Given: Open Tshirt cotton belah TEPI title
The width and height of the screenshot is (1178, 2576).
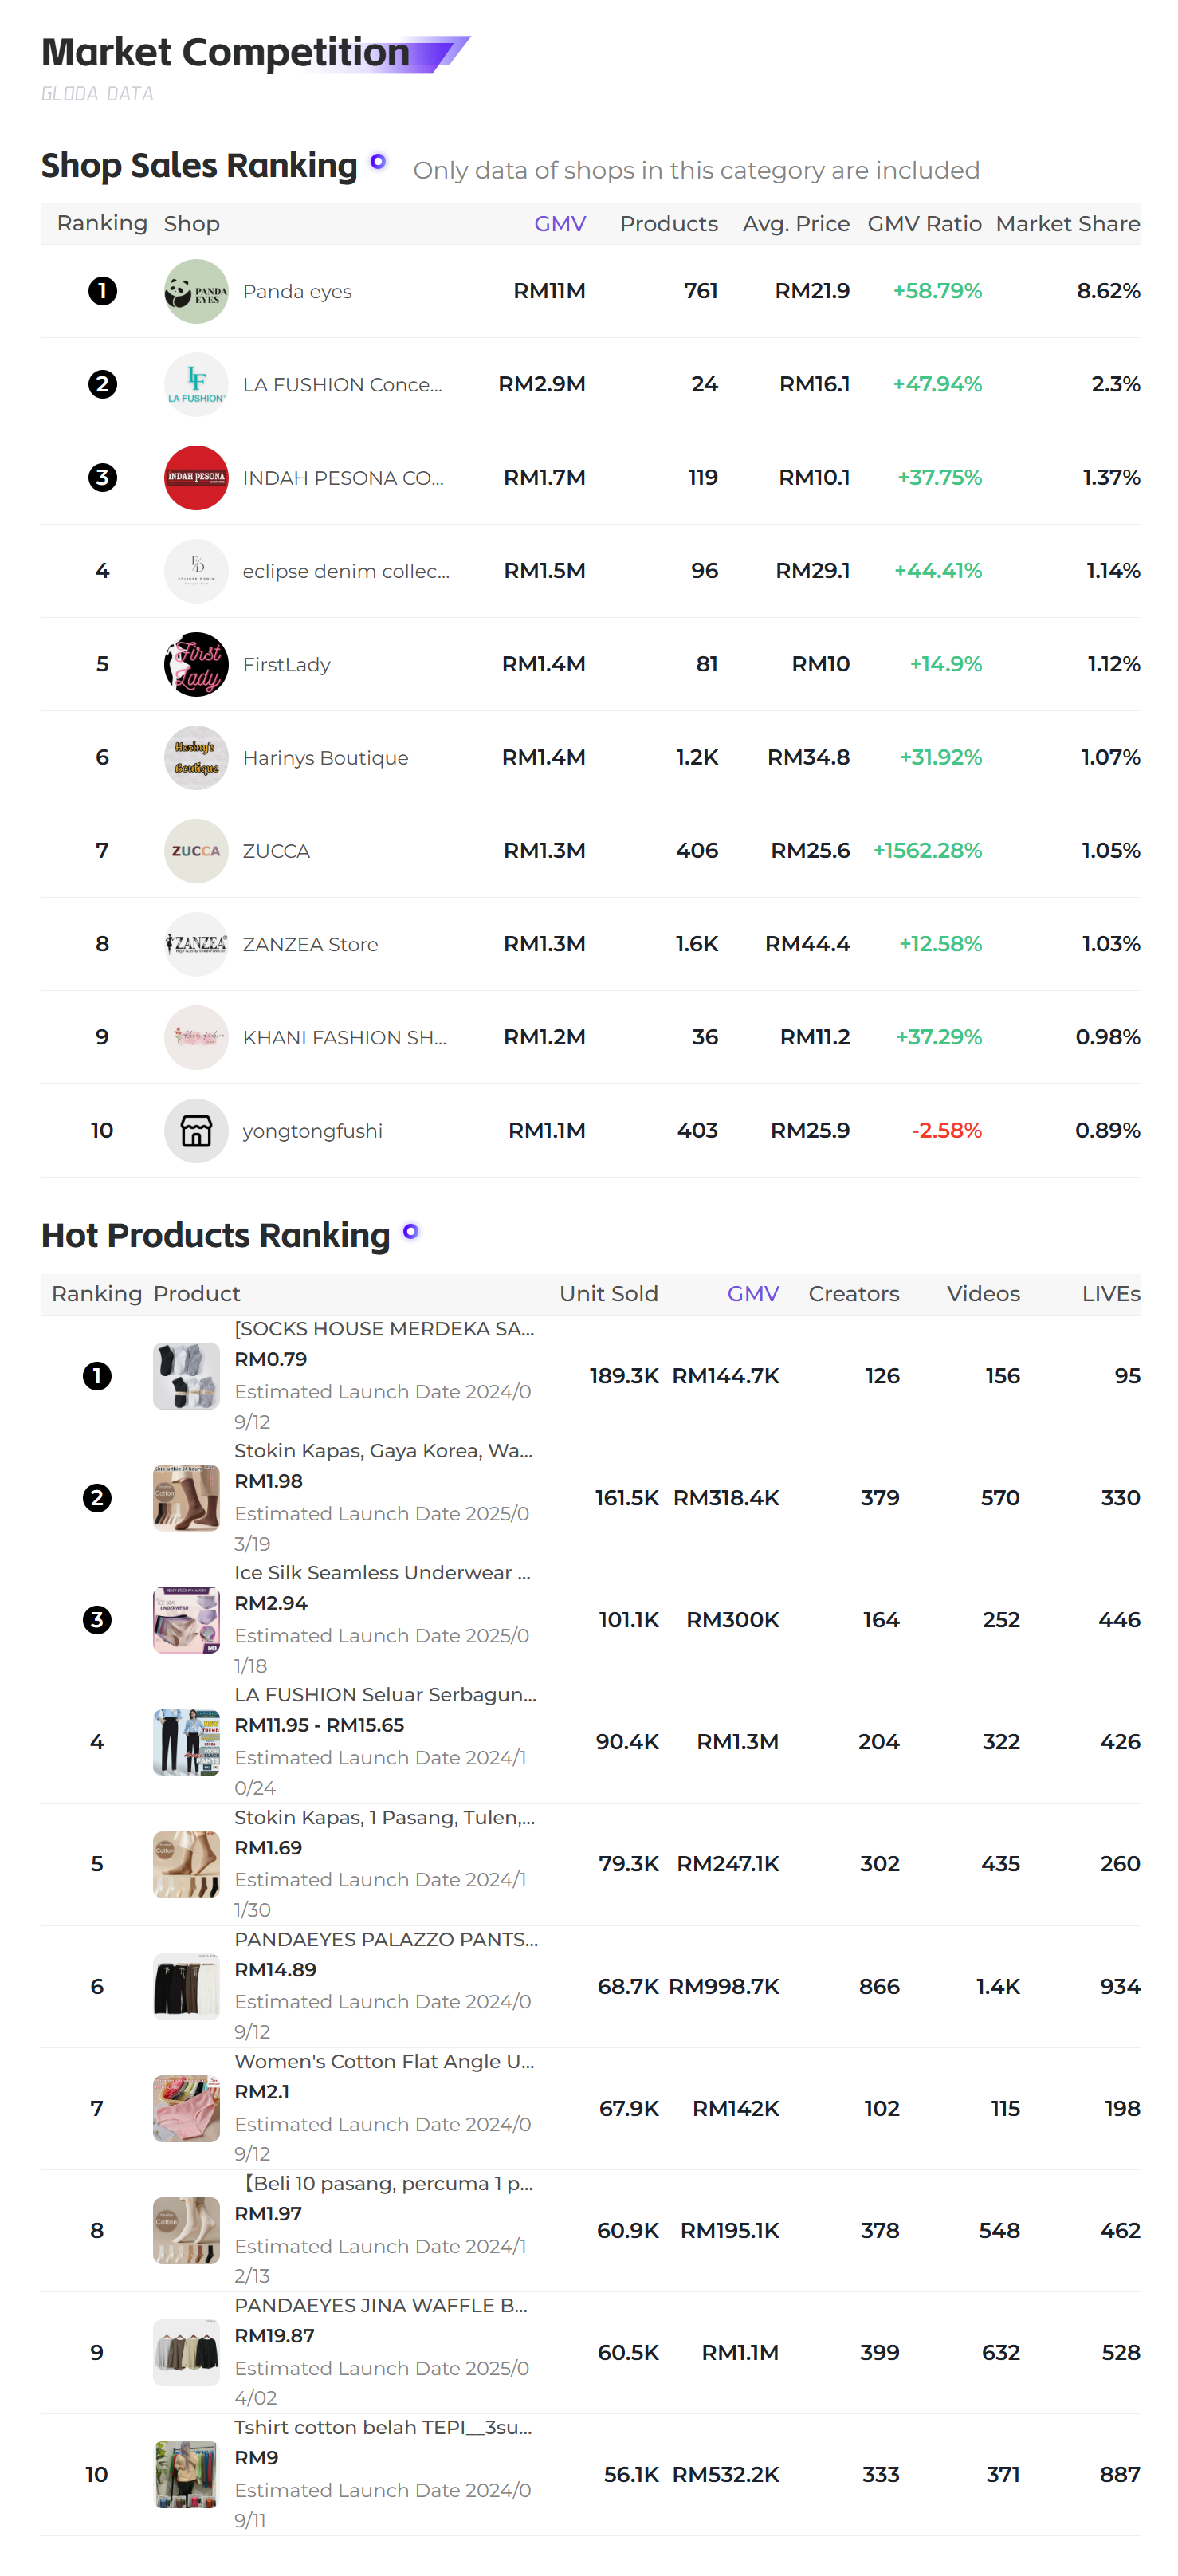Looking at the screenshot, I should (x=383, y=2427).
